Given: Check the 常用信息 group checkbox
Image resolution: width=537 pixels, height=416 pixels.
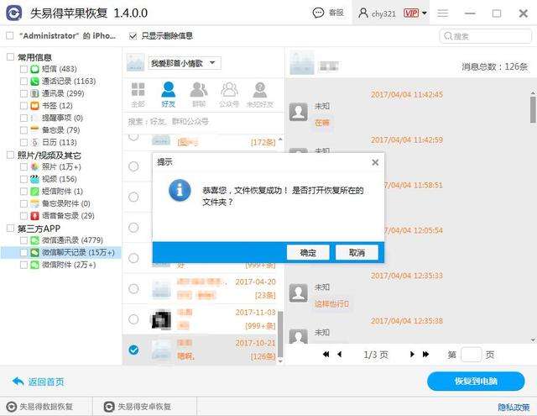Looking at the screenshot, I should click(11, 56).
